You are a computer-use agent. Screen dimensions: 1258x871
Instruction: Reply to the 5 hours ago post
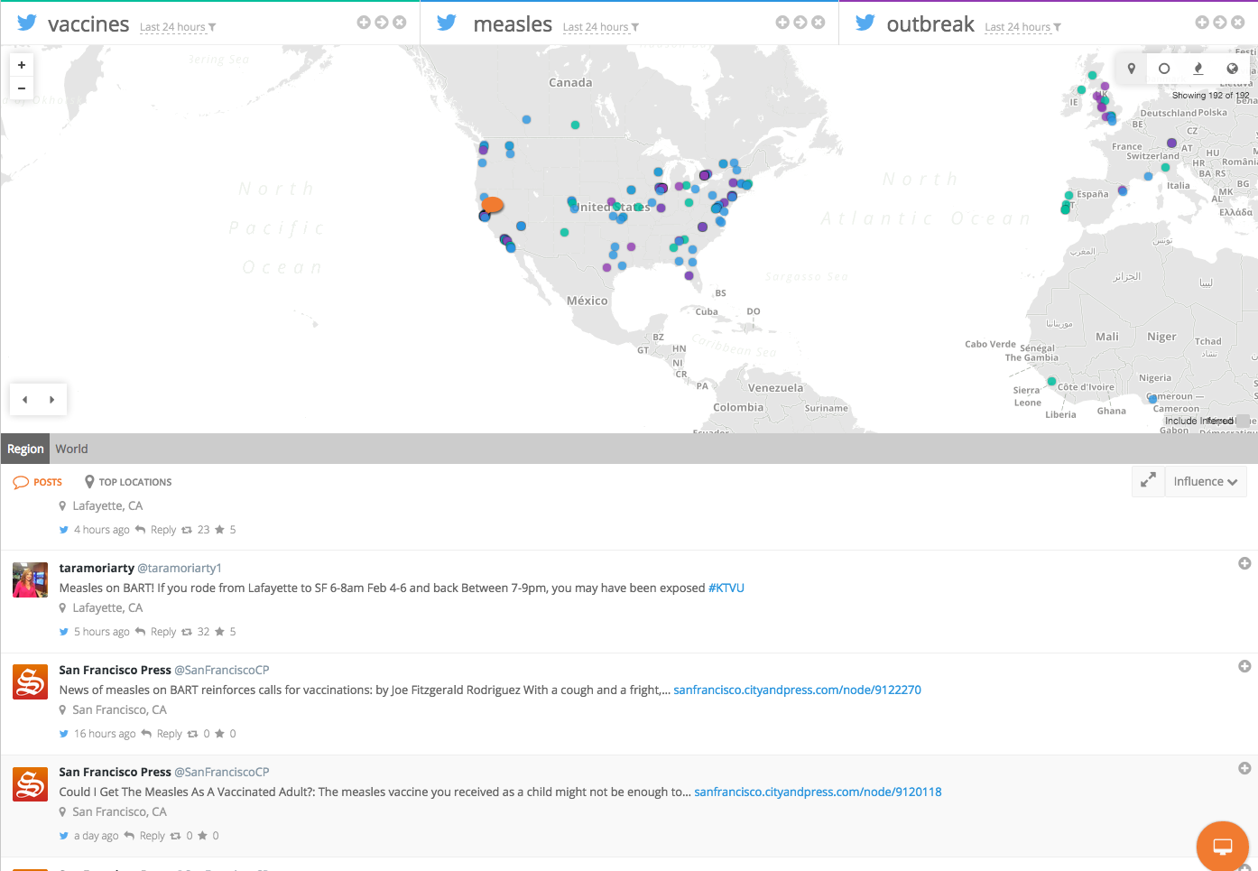click(x=156, y=632)
